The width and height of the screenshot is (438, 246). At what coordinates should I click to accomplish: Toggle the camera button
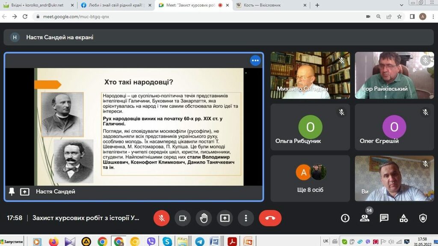[183, 218]
